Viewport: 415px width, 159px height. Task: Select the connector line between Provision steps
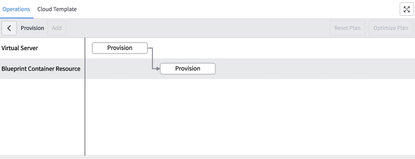(x=153, y=58)
